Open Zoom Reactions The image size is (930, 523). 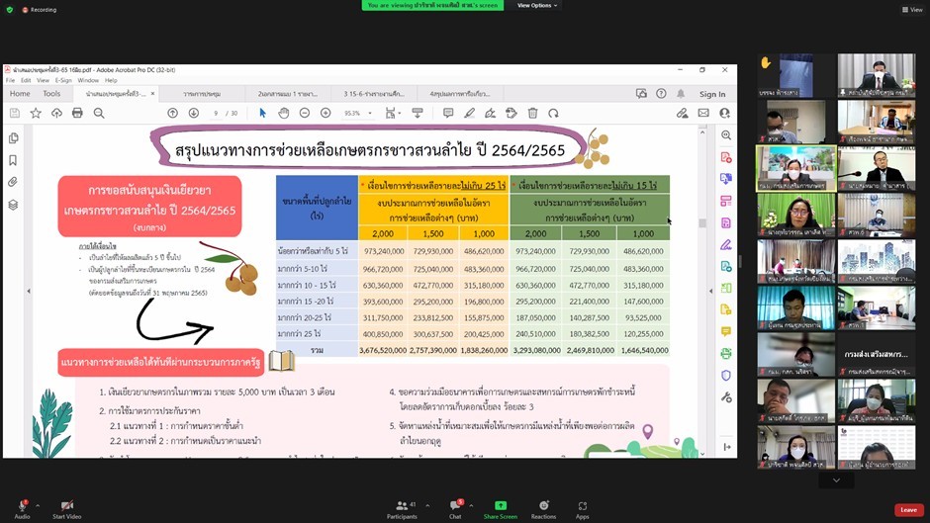coord(543,509)
